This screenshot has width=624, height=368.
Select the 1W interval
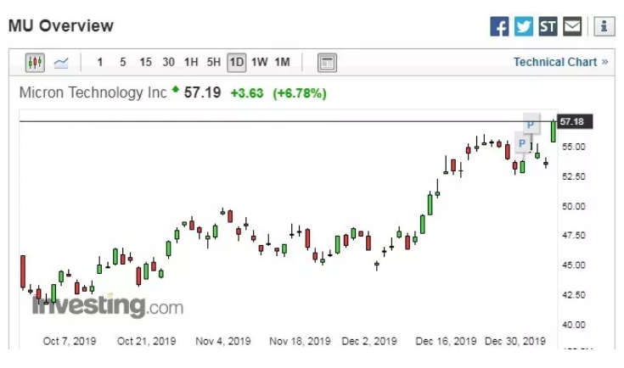coord(260,63)
